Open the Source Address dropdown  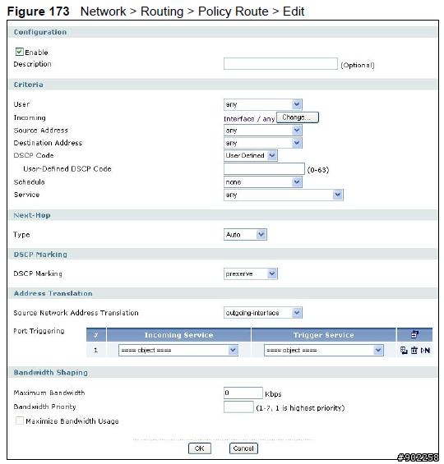(263, 131)
